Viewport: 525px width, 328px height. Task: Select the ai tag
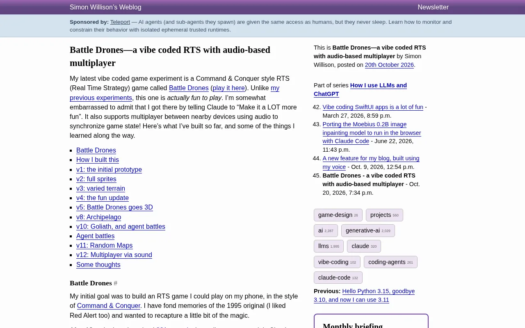pyautogui.click(x=326, y=230)
